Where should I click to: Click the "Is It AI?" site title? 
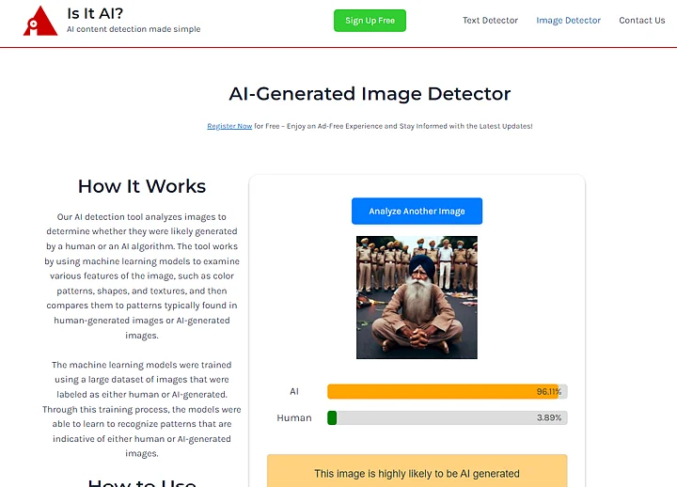pos(95,13)
